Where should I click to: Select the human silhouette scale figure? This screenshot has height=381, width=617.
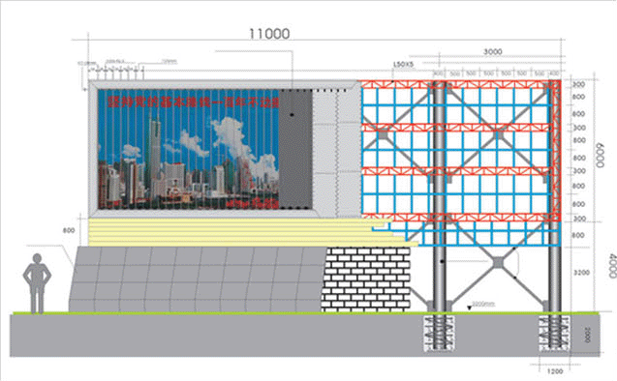tap(37, 283)
